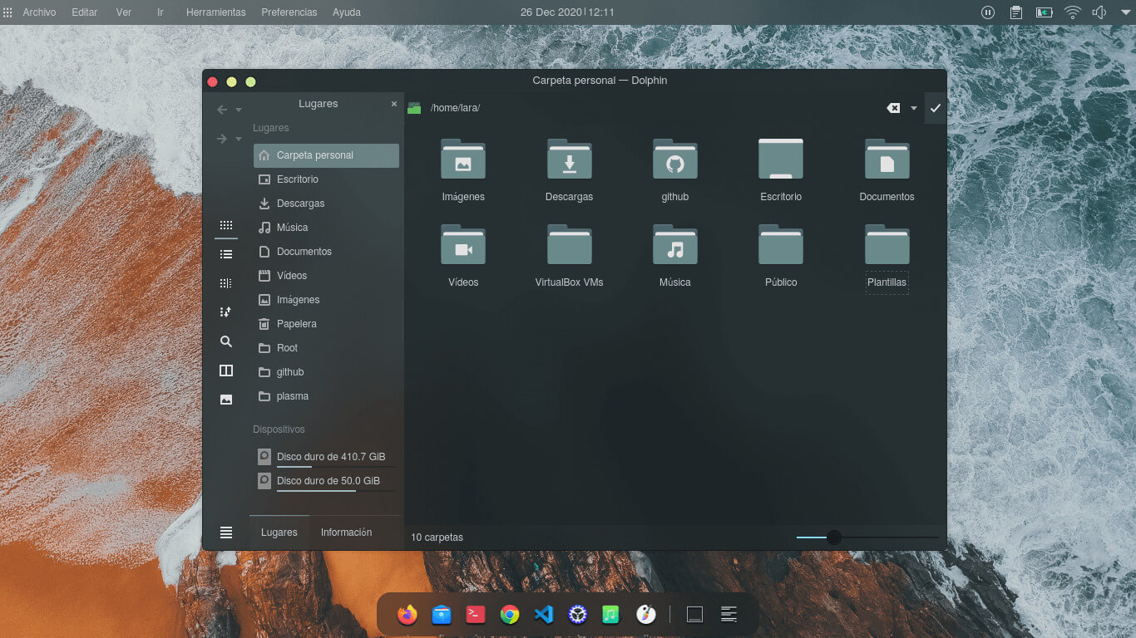Open Papelera from the places list
1136x638 pixels.
(x=296, y=324)
